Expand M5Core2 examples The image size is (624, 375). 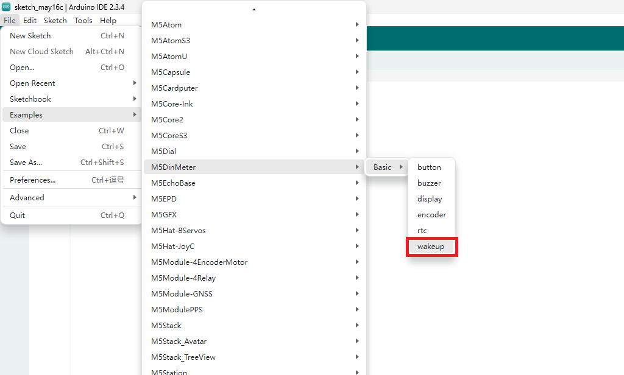[x=254, y=120]
